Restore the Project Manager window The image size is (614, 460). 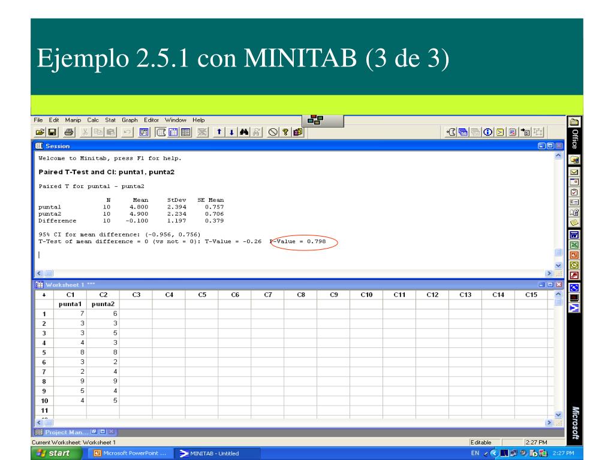tap(94, 432)
